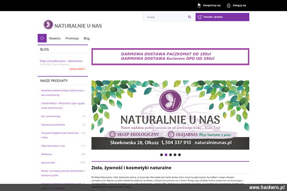This screenshot has width=287, height=191.
Task: Click the butterfly logo beside Naturalnie u Nas
Action: pyautogui.click(x=48, y=25)
